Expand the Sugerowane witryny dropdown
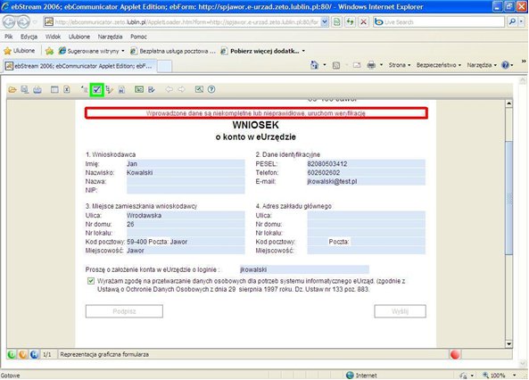This screenshot has width=529, height=380. (123, 51)
